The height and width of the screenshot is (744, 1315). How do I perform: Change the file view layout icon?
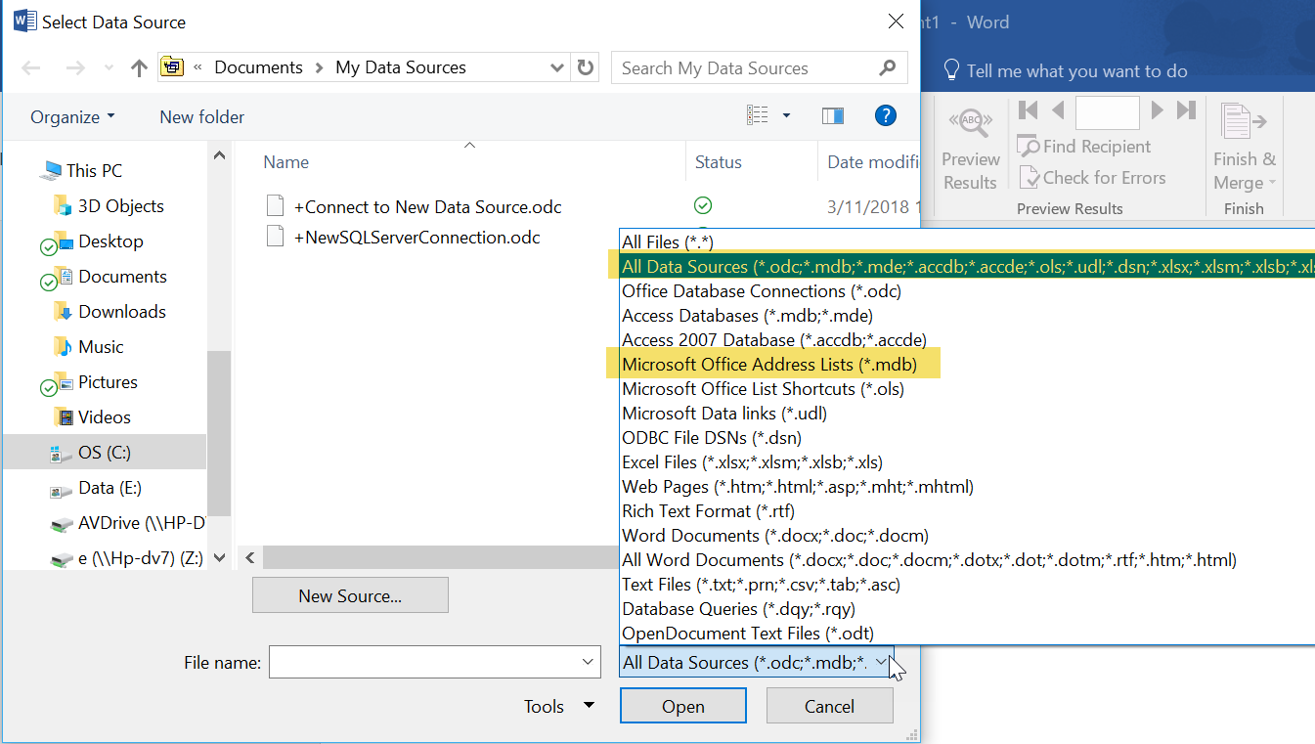[x=758, y=116]
